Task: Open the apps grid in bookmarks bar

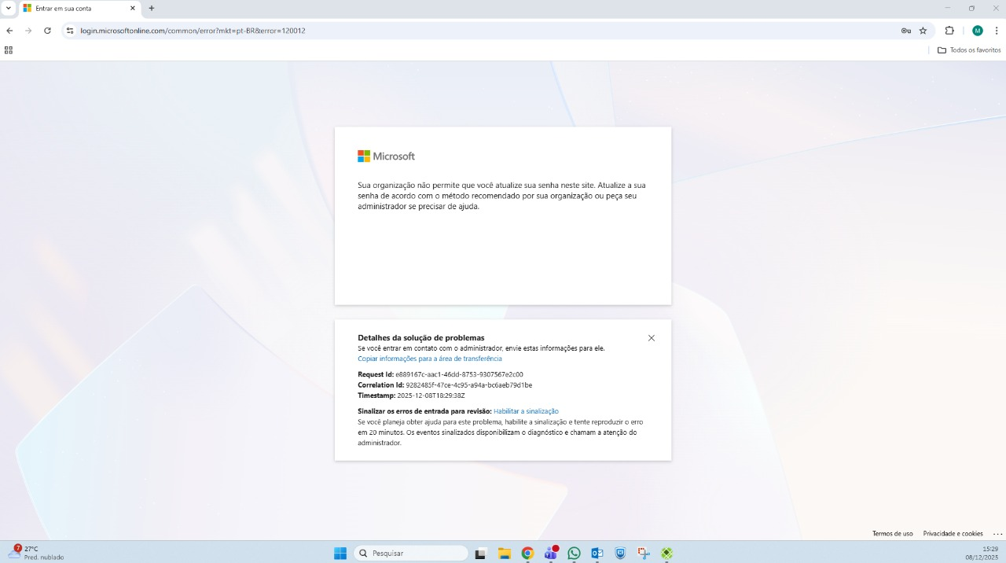Action: pyautogui.click(x=9, y=50)
